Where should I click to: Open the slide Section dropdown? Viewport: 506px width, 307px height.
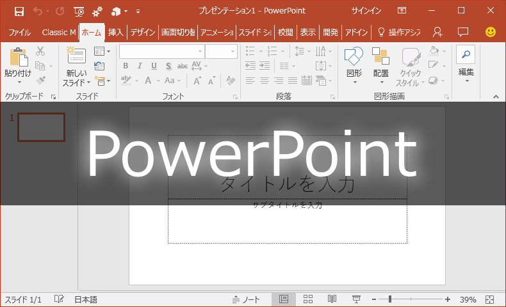tap(102, 81)
